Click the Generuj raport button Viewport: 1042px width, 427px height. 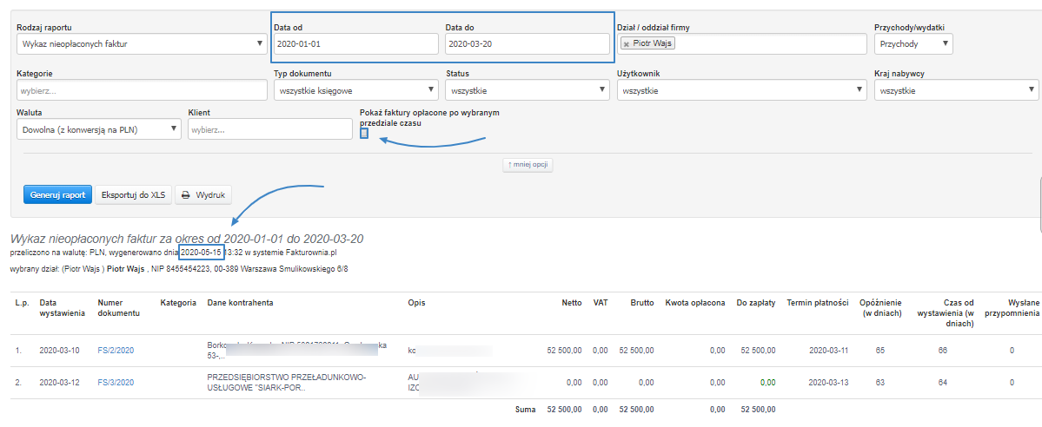[x=56, y=195]
